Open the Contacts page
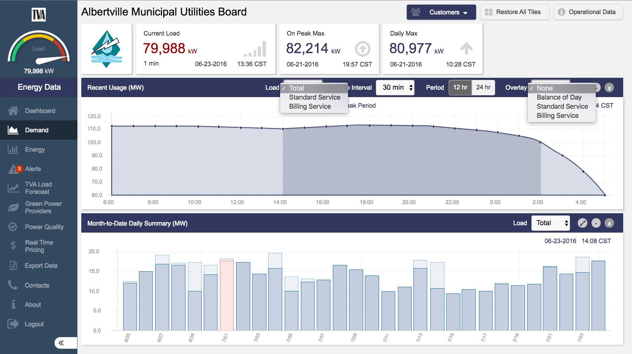The height and width of the screenshot is (354, 632). (39, 285)
